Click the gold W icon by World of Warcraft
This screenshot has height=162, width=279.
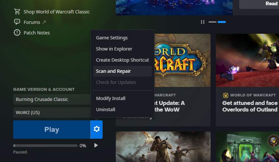226,95
